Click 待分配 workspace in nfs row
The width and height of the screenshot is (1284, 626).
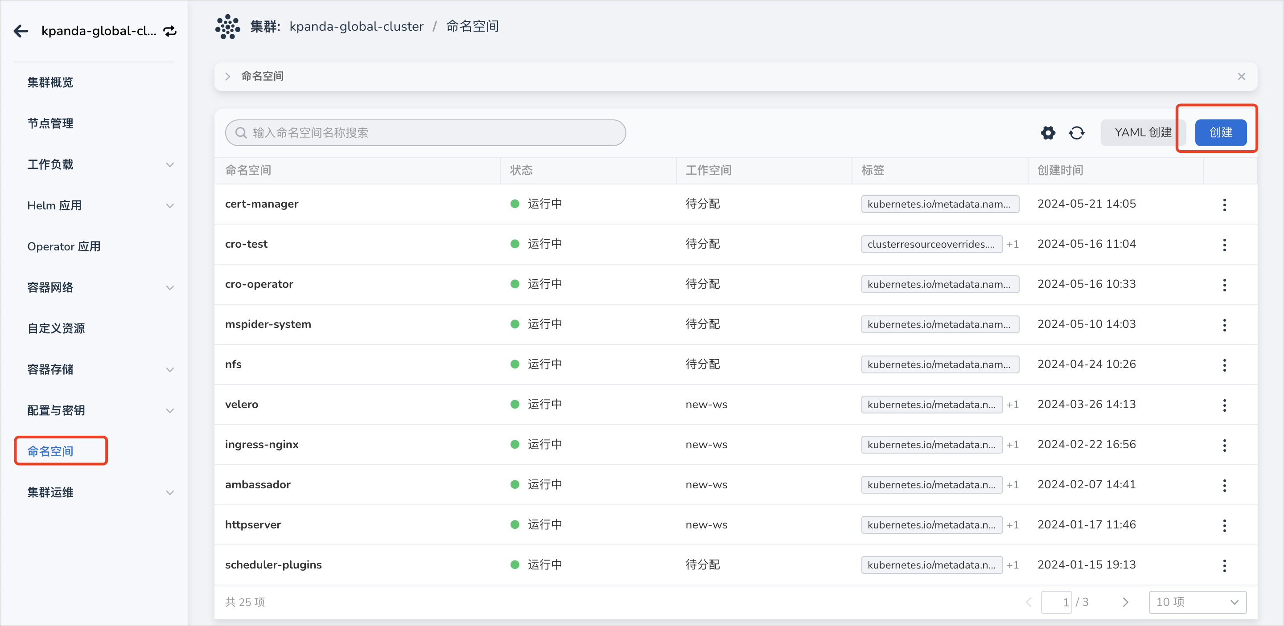pos(702,364)
